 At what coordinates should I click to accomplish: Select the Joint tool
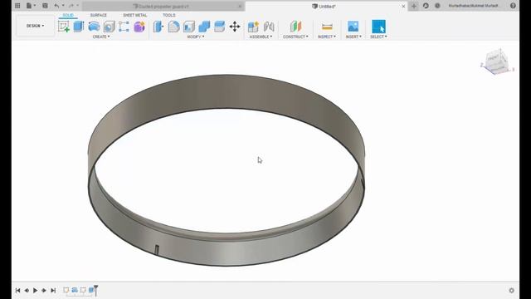(269, 27)
